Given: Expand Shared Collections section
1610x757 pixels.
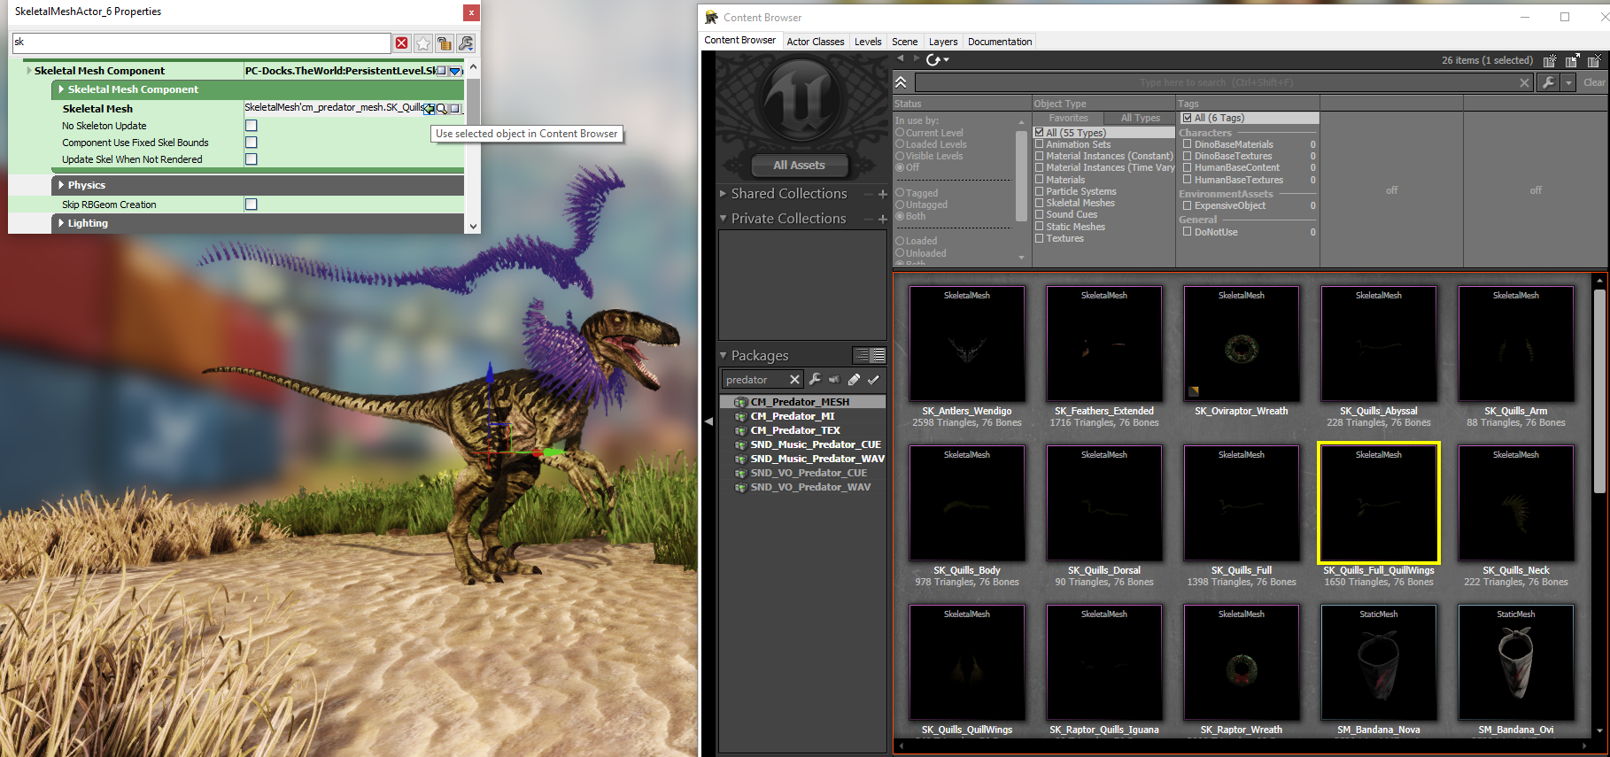Looking at the screenshot, I should 724,193.
